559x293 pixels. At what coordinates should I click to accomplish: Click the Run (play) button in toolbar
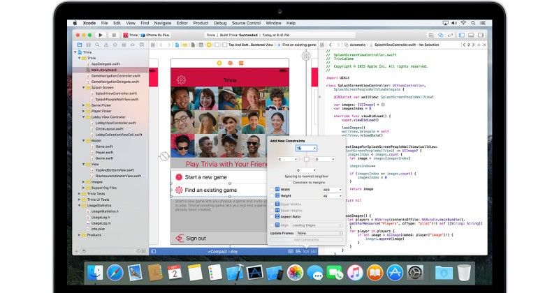[x=101, y=34]
